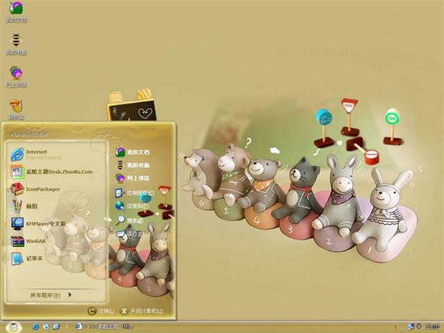Launch IconPackager from start menu
Image resolution: width=444 pixels, height=333 pixels.
point(36,189)
